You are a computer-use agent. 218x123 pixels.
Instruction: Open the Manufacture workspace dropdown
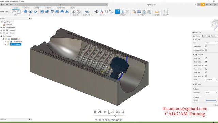[x=4, y=11]
